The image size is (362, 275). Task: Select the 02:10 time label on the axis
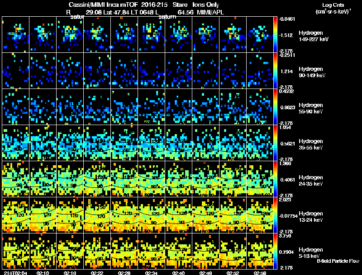point(43,272)
